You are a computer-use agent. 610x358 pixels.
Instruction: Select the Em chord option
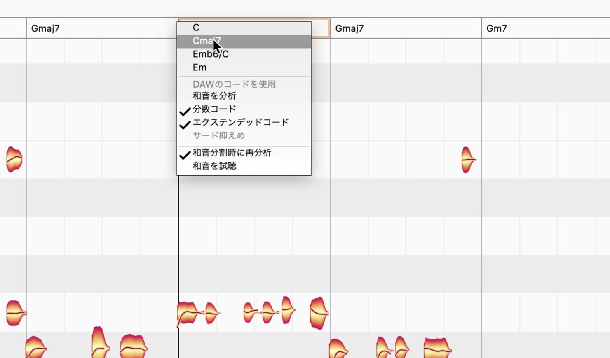244,67
